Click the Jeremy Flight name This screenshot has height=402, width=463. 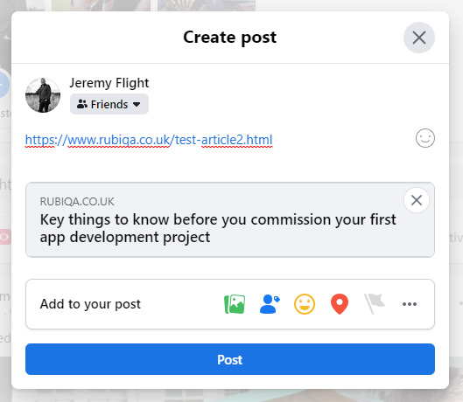point(109,83)
